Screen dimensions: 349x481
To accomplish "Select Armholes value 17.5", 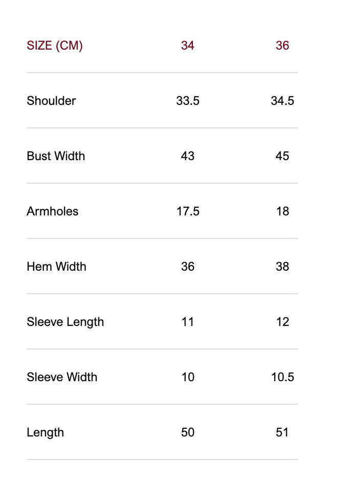I will tap(188, 211).
